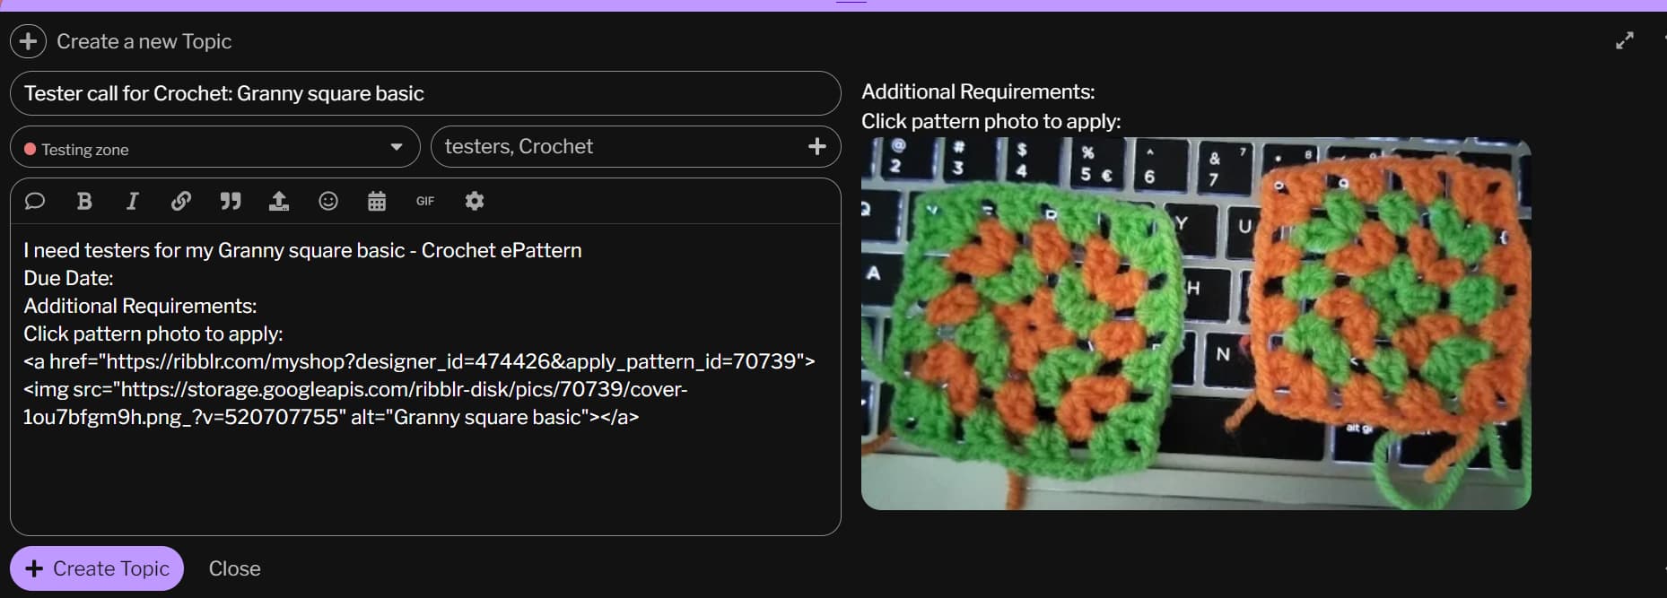The width and height of the screenshot is (1667, 598).
Task: Open editor options gear menu
Action: (x=475, y=201)
